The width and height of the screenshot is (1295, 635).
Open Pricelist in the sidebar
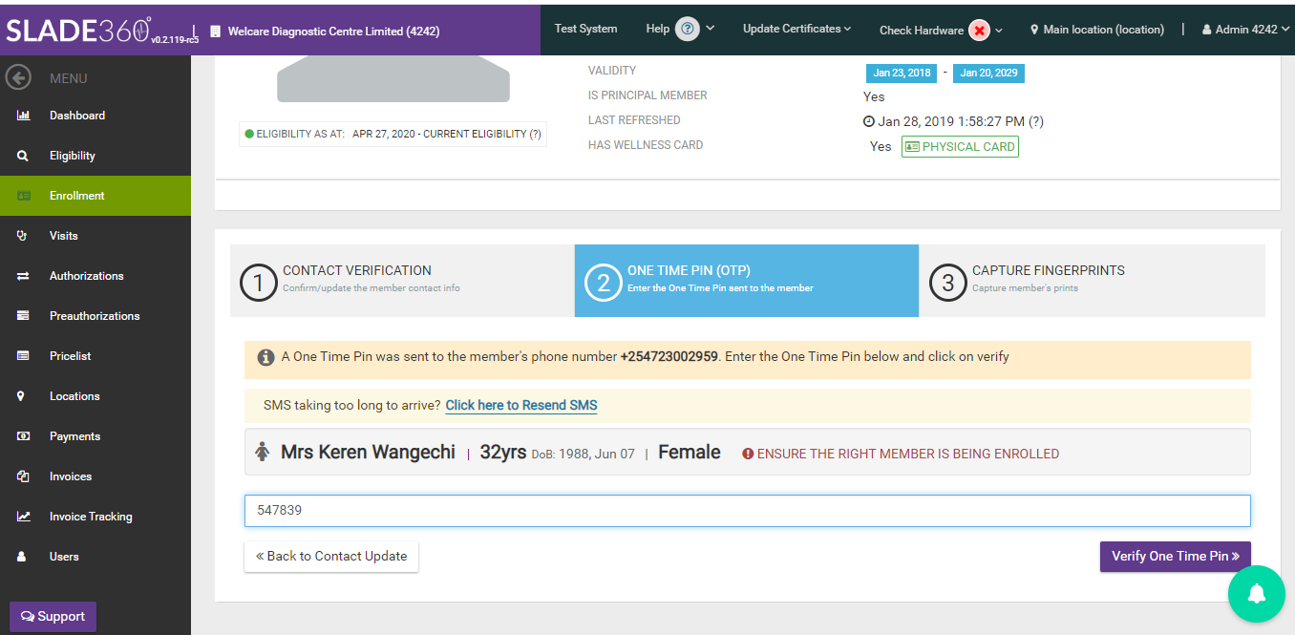click(96, 356)
